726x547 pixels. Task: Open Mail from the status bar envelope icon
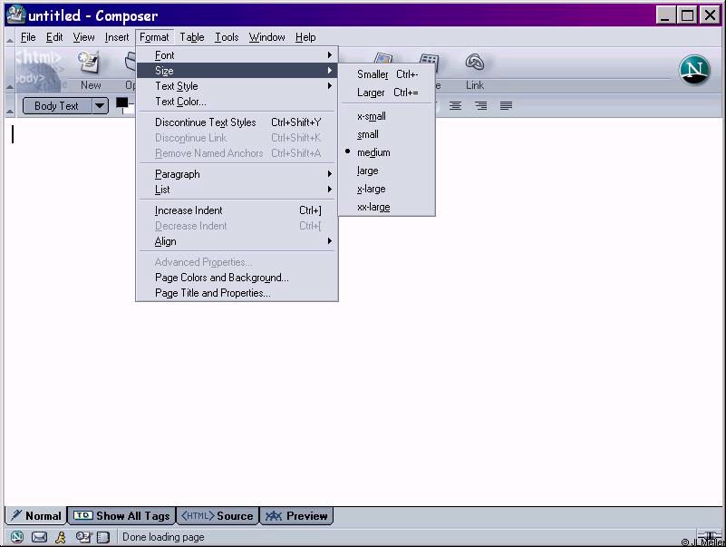[39, 537]
